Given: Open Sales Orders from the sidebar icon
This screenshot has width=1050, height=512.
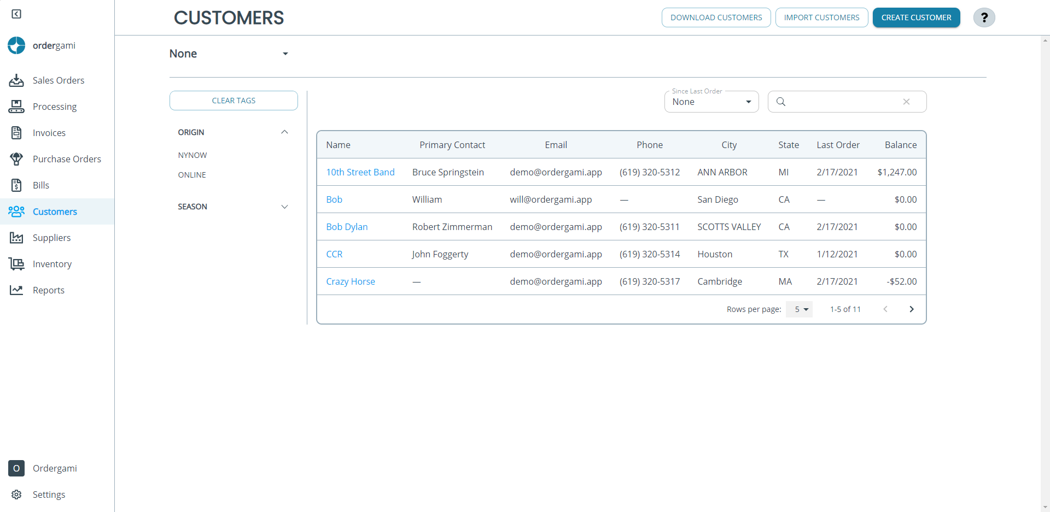Looking at the screenshot, I should (16, 80).
